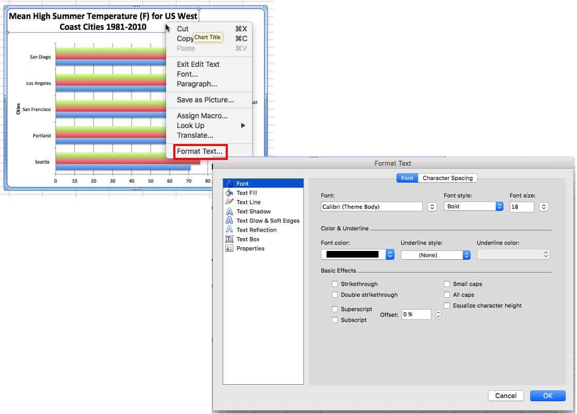Toggle the Small caps checkbox

tap(447, 284)
